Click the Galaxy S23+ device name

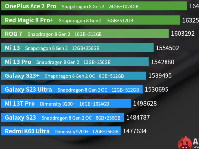[x=22, y=76]
